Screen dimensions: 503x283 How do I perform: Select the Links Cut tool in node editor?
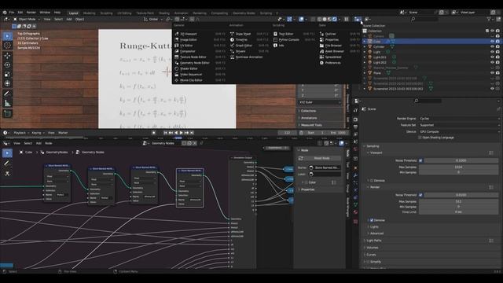tap(7, 174)
